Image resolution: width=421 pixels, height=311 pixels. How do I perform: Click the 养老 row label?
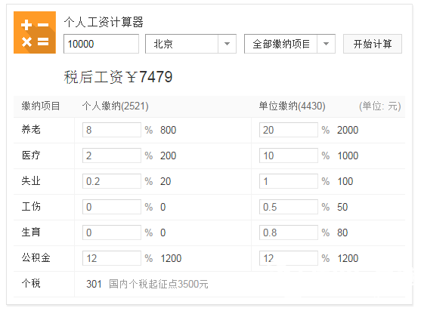click(x=31, y=130)
